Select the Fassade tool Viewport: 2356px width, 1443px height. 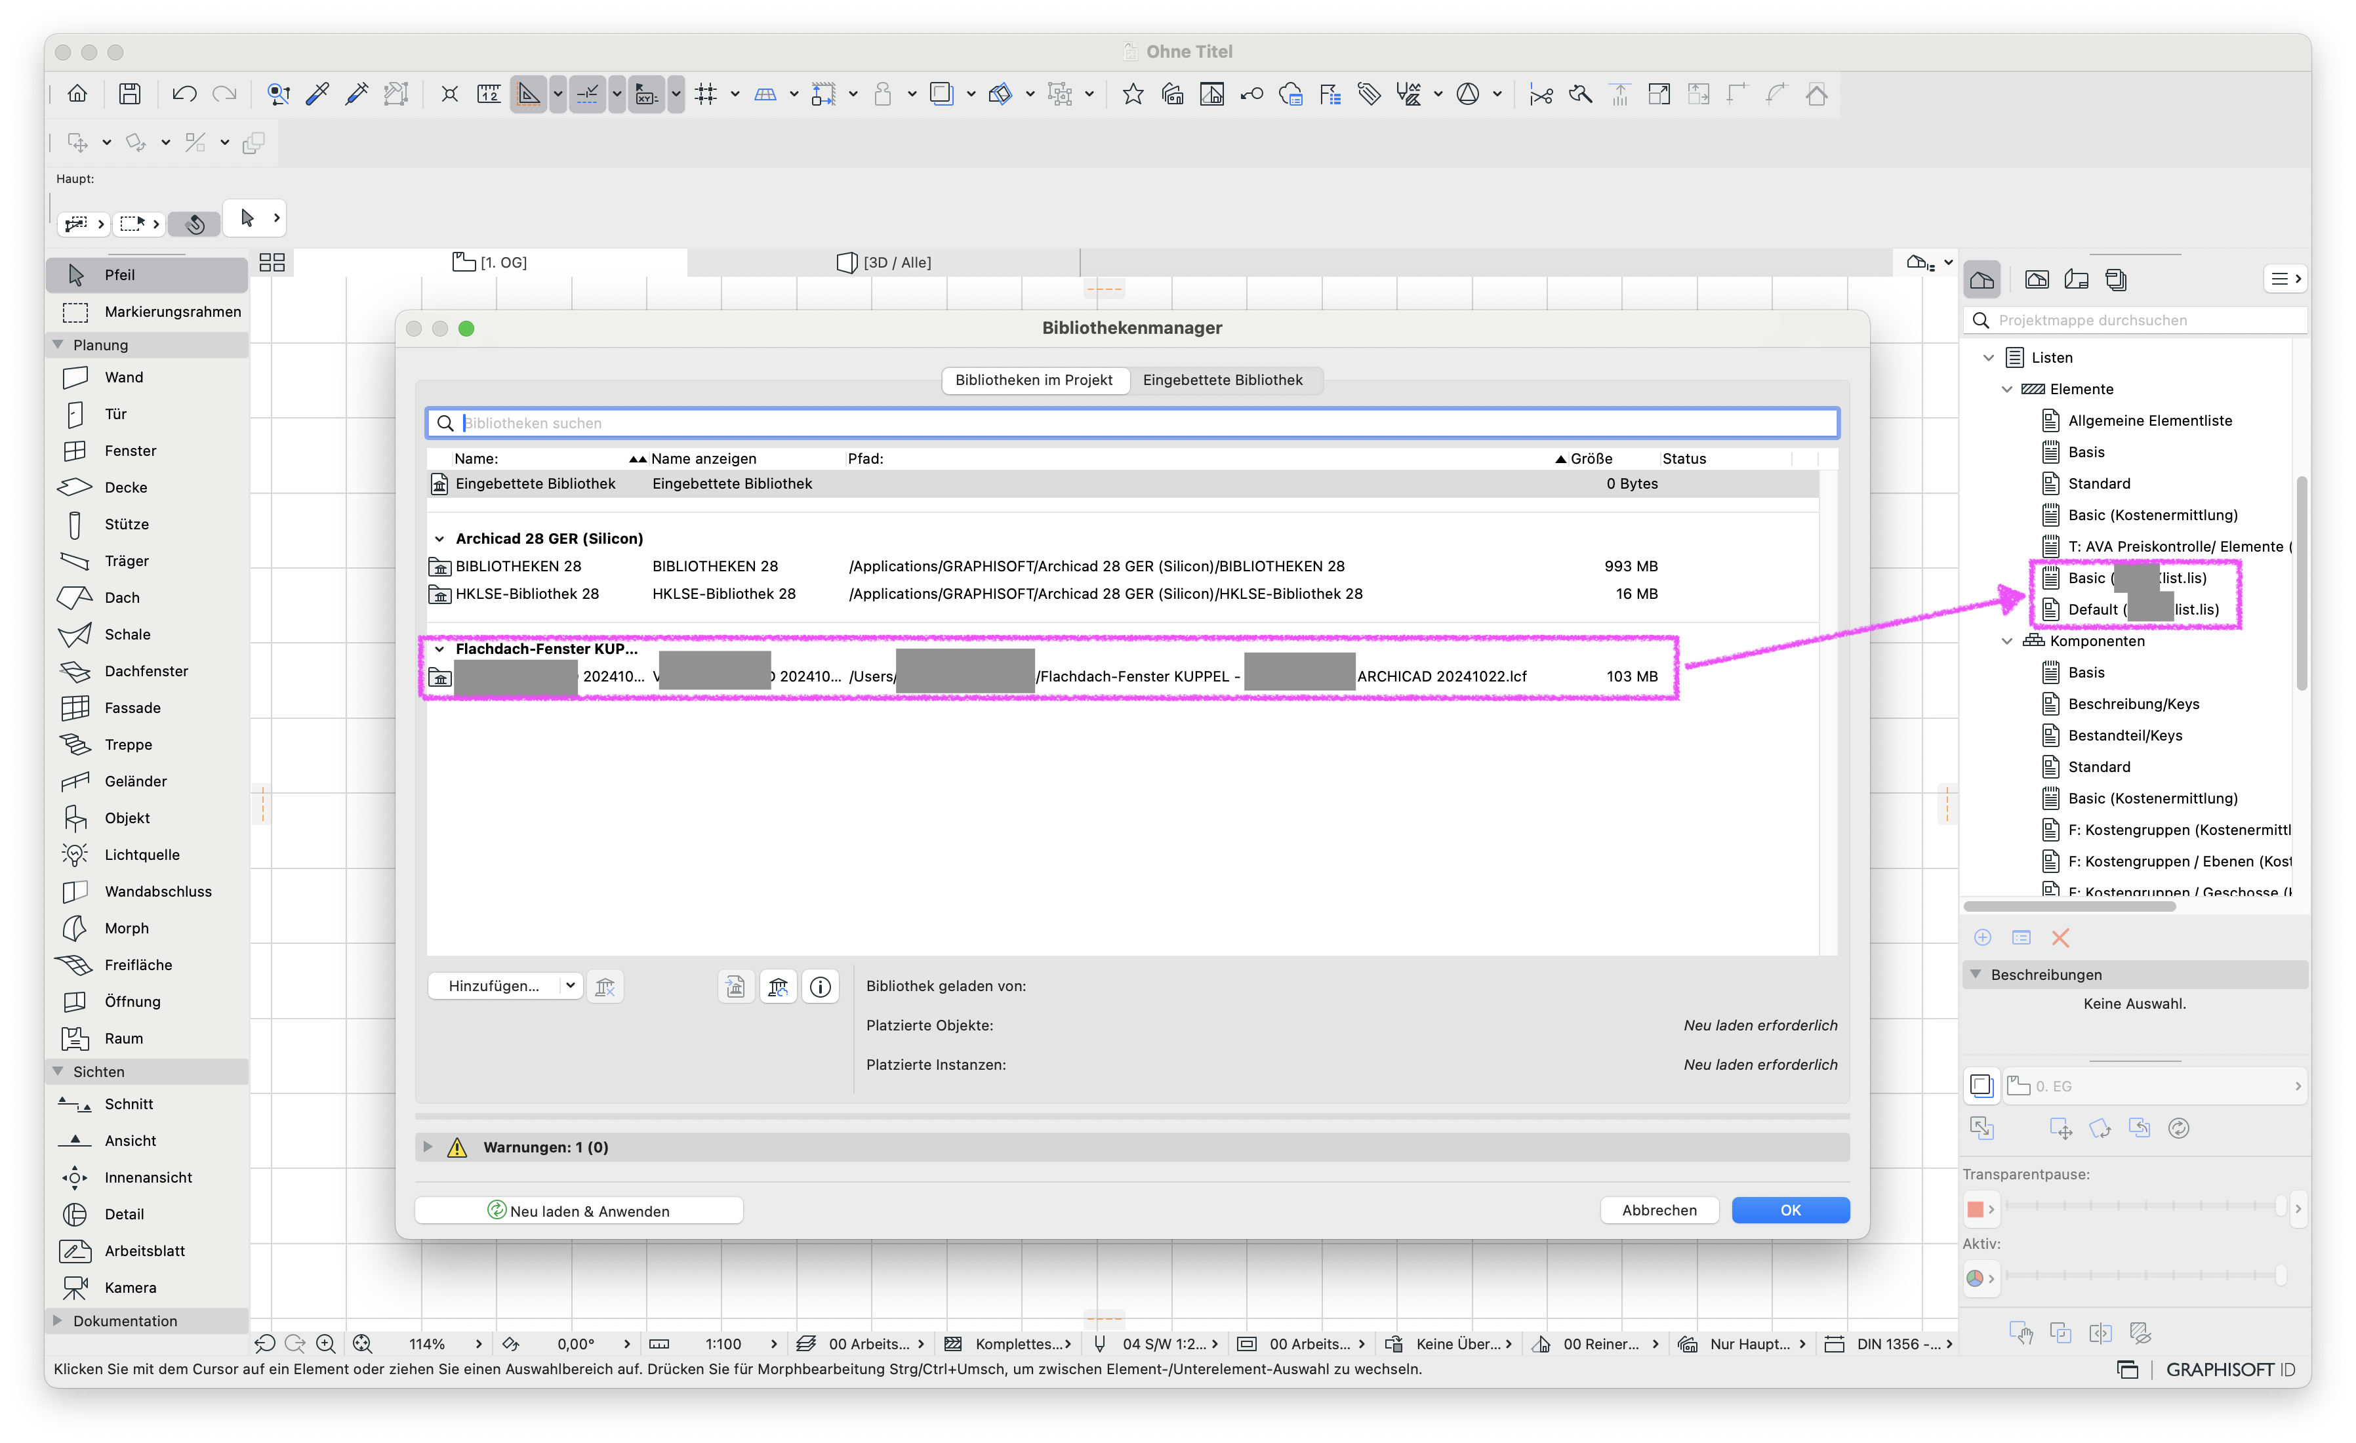tap(146, 708)
